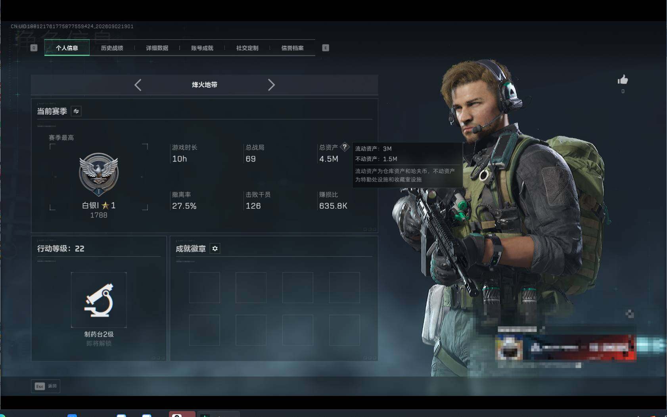Click the rank score 1788
667x417 pixels.
click(99, 215)
